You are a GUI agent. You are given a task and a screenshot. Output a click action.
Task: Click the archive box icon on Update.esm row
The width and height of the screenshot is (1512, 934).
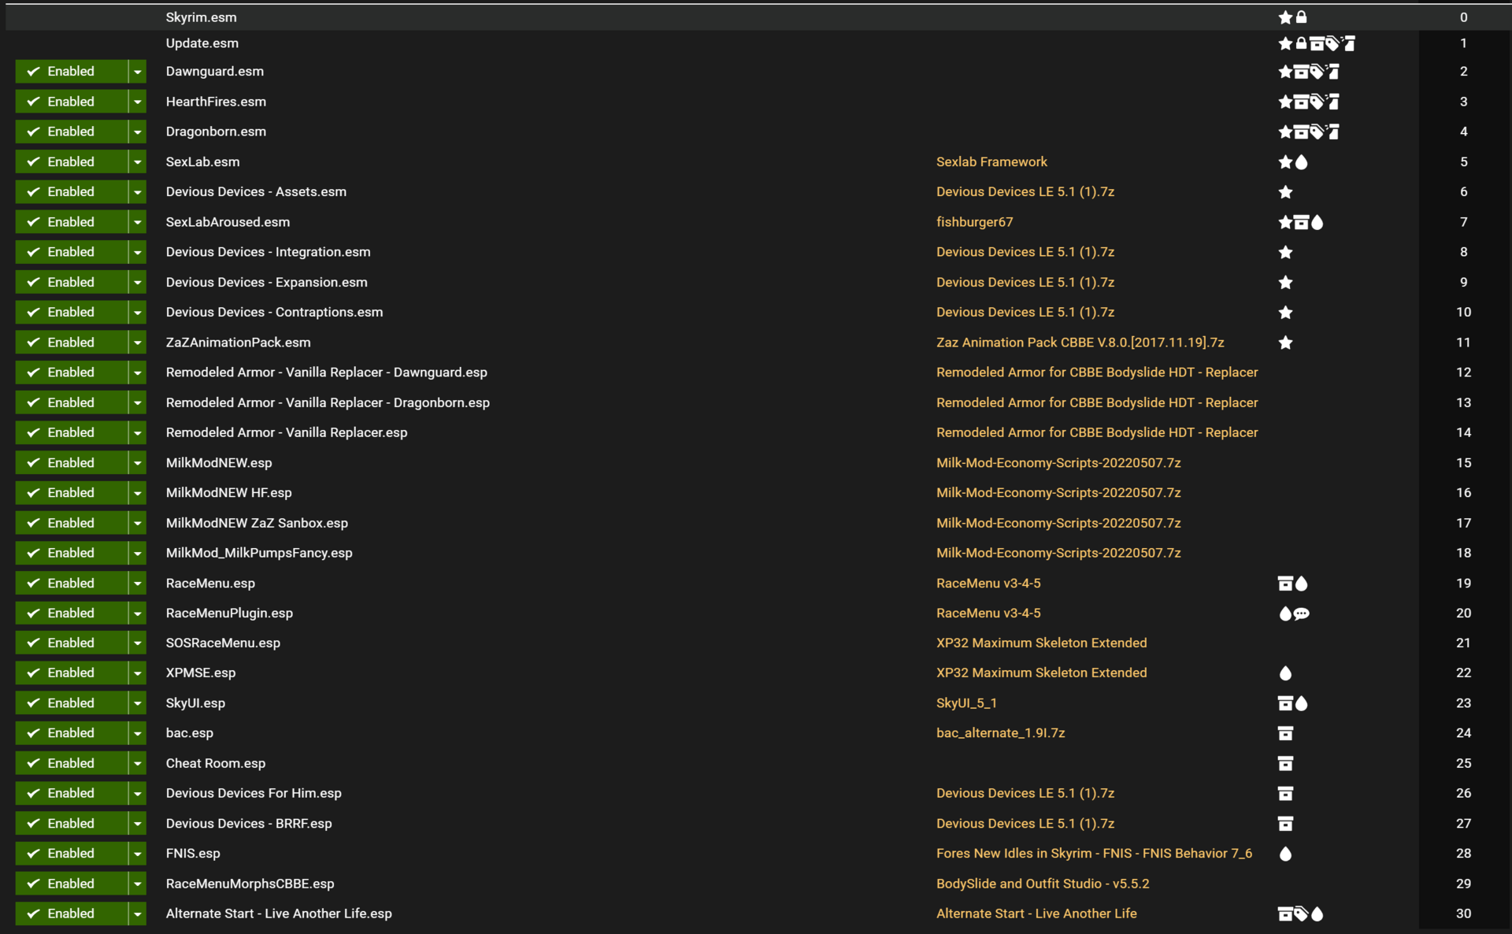1317,43
